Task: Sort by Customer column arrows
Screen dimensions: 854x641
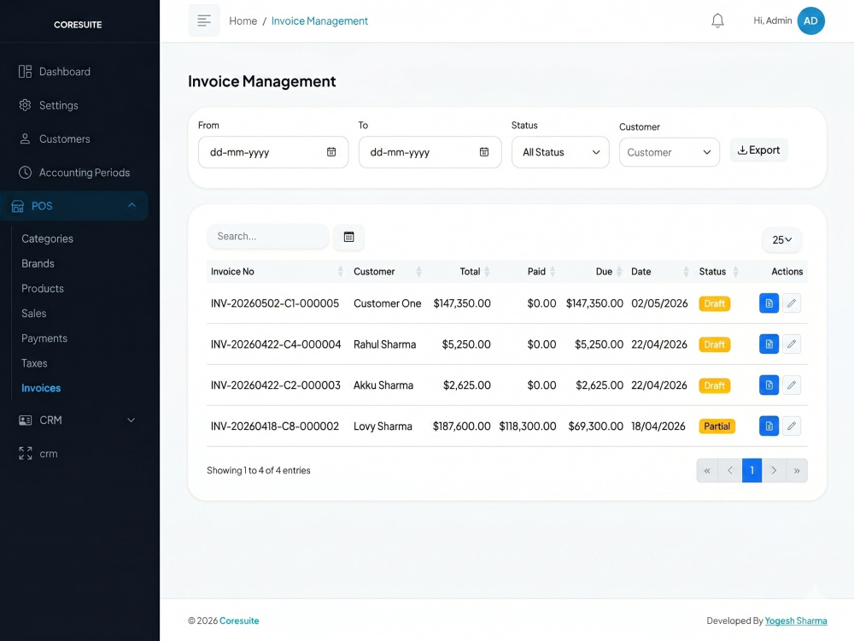Action: pos(418,272)
